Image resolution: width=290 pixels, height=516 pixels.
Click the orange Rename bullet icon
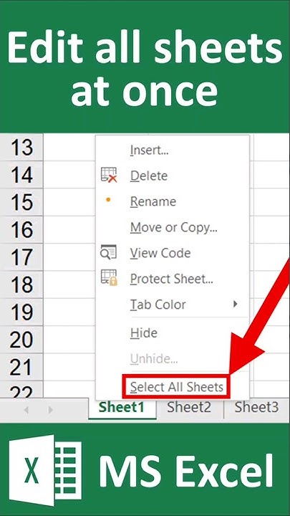pos(108,200)
